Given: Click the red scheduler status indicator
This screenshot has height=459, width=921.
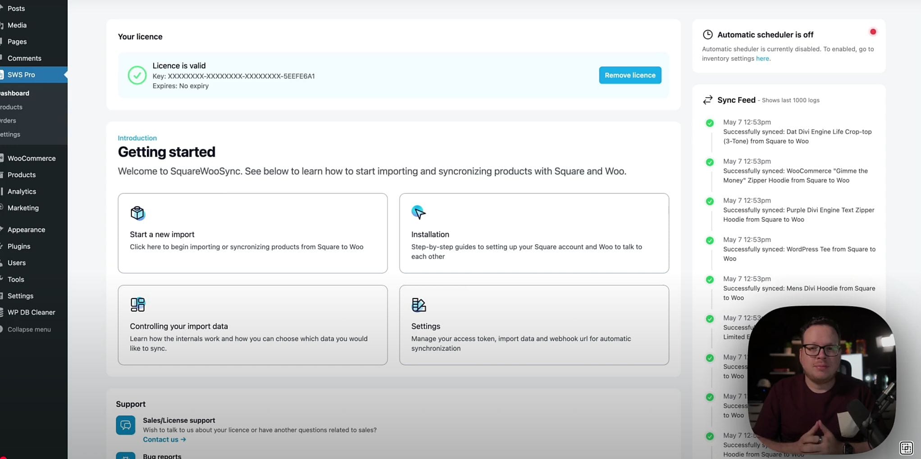Looking at the screenshot, I should (x=873, y=32).
